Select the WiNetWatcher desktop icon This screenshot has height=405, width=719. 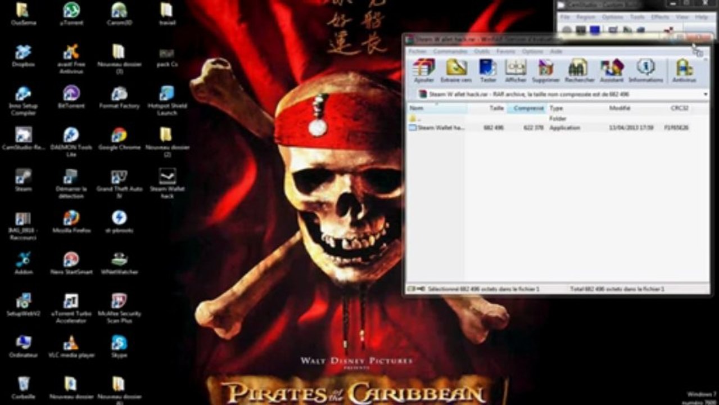119,264
